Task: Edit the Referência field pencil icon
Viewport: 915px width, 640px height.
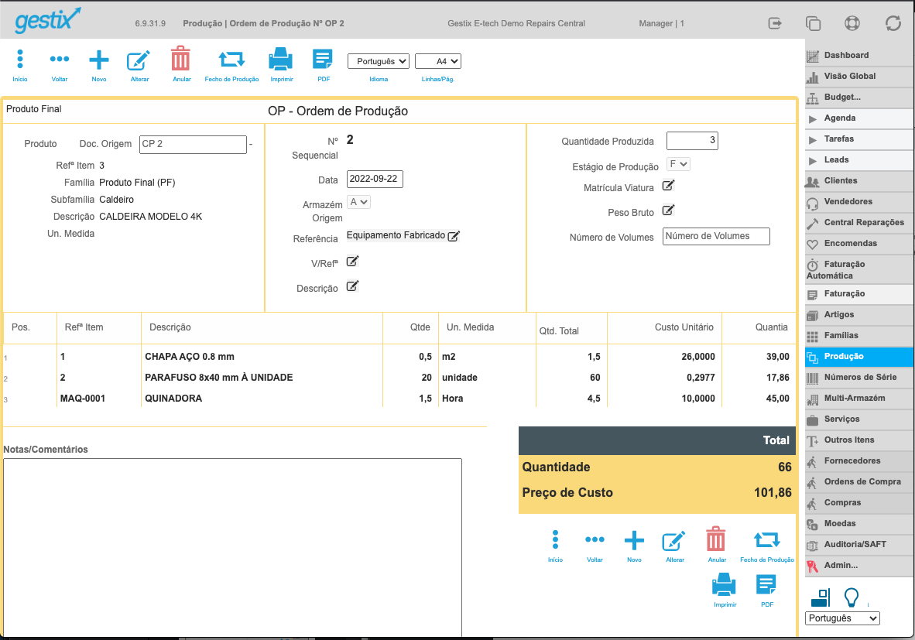Action: tap(454, 236)
